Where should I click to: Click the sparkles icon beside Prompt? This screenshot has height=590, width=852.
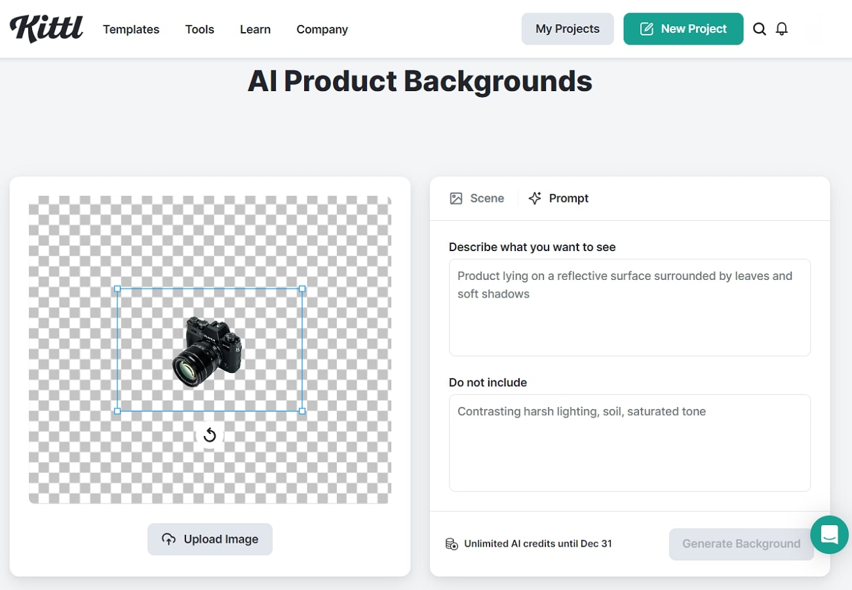click(x=533, y=197)
